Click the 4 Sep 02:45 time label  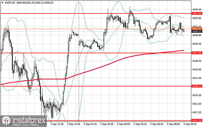(107, 124)
